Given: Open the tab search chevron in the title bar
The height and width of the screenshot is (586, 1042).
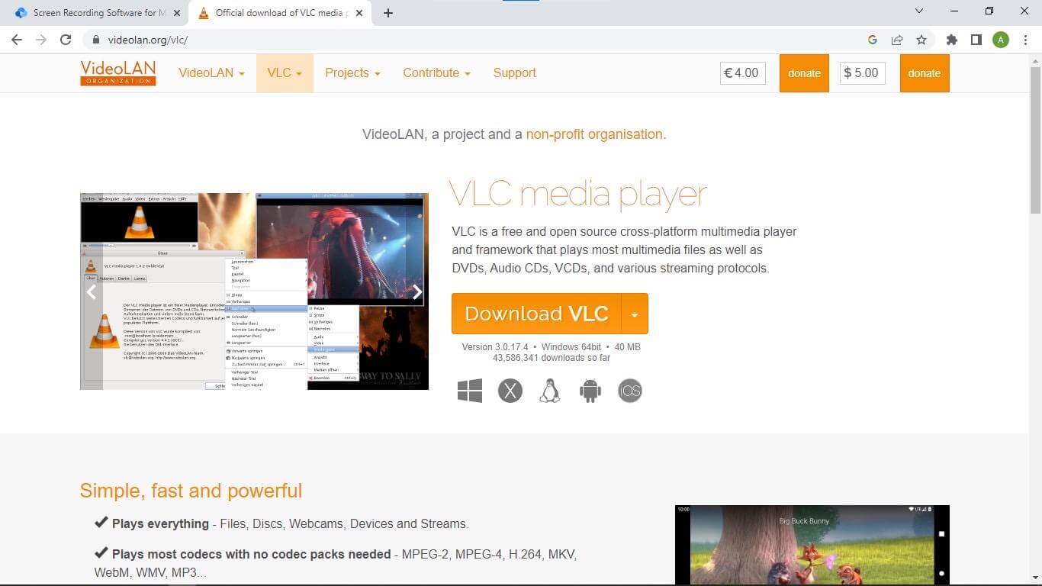Looking at the screenshot, I should 918,11.
